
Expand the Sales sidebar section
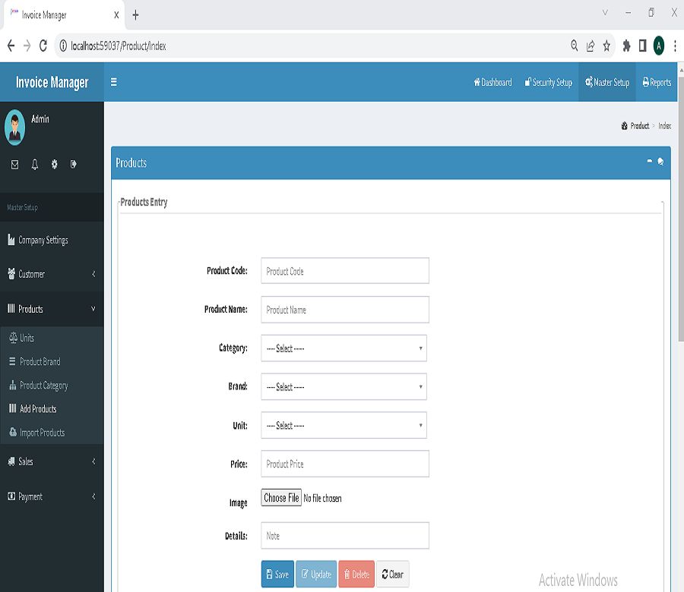click(52, 461)
